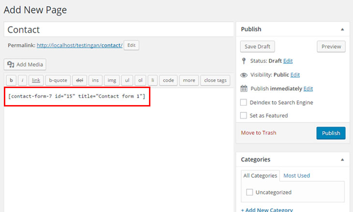Click the Add Media button
Image resolution: width=353 pixels, height=212 pixels.
pos(25,64)
